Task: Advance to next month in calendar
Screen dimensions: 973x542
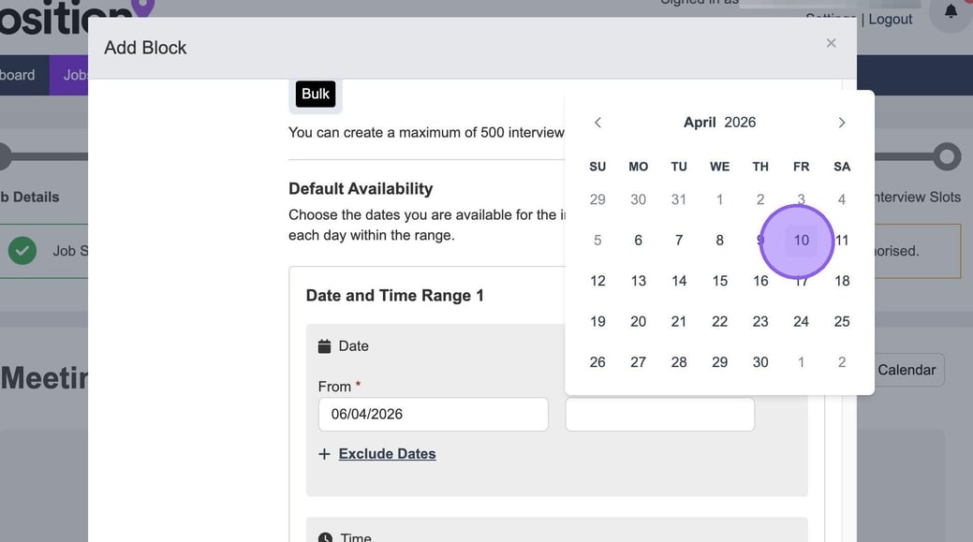Action: coord(841,123)
